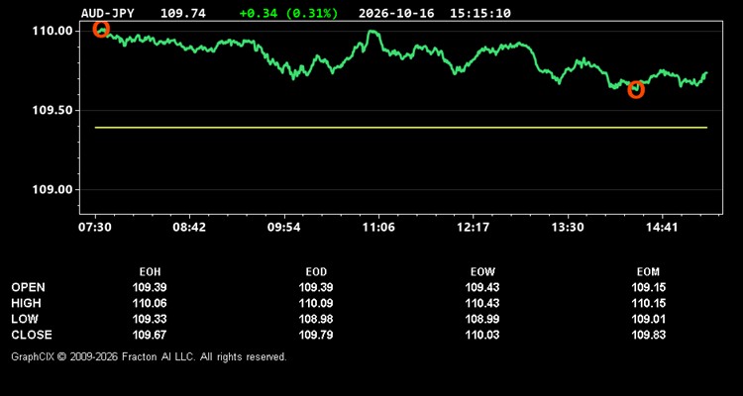Click the 109.00 y-axis label

53,189
